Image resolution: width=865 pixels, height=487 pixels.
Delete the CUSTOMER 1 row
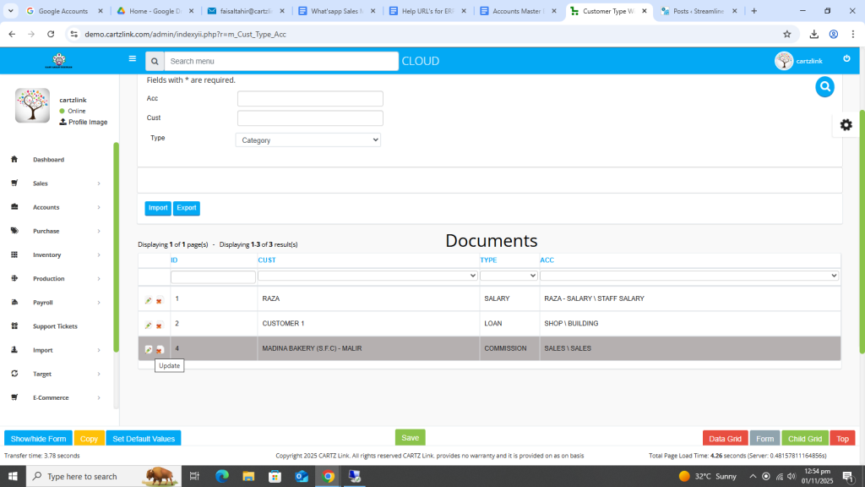pos(159,326)
